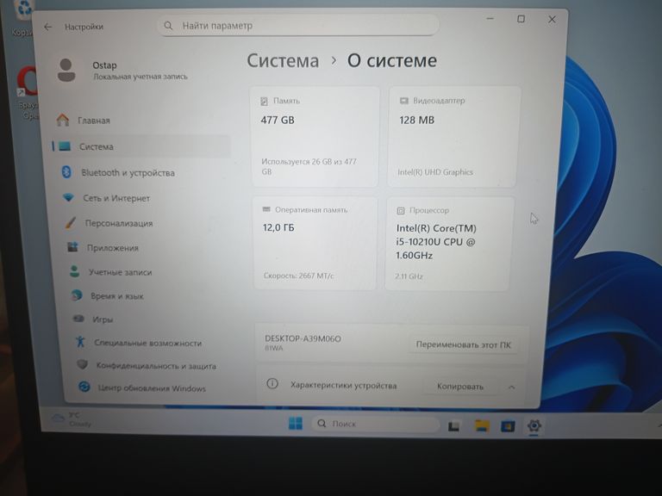Click the Bluetooth icon in sidebar

tap(66, 172)
